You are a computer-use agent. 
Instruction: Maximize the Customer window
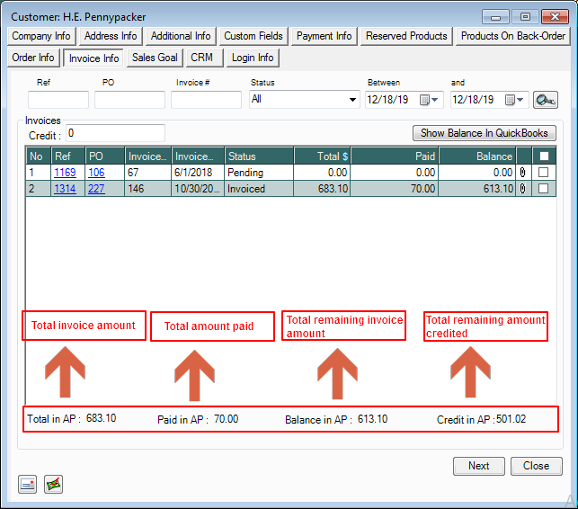[x=525, y=16]
